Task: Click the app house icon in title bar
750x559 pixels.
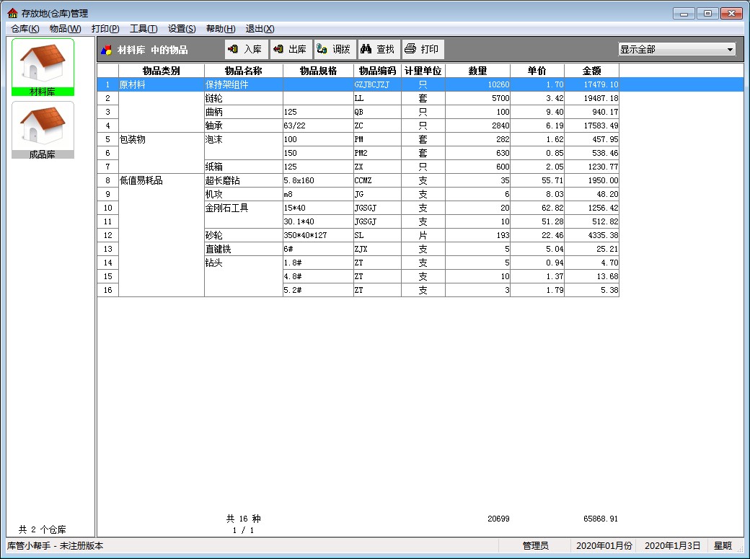Action: pyautogui.click(x=12, y=14)
